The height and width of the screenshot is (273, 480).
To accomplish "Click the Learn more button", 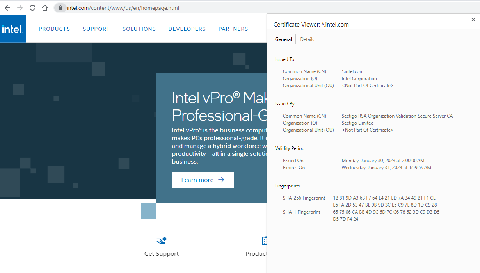I will click(203, 180).
